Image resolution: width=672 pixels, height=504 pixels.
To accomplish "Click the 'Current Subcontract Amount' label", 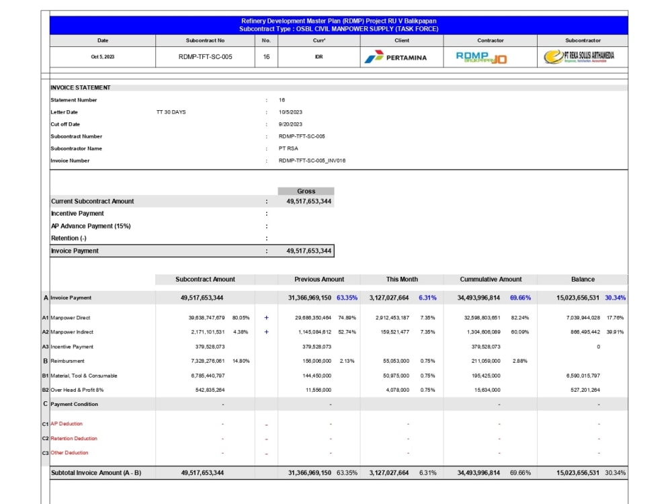I will click(93, 201).
